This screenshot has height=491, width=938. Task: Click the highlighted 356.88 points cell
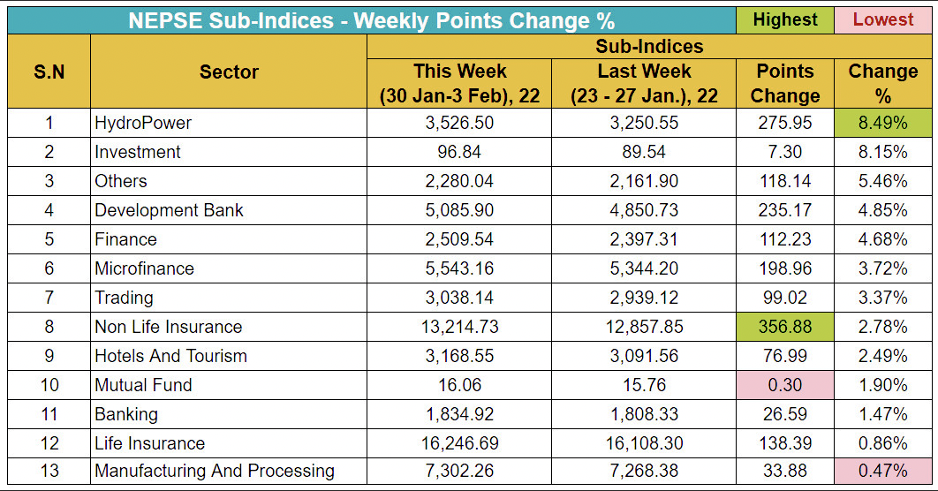click(785, 327)
